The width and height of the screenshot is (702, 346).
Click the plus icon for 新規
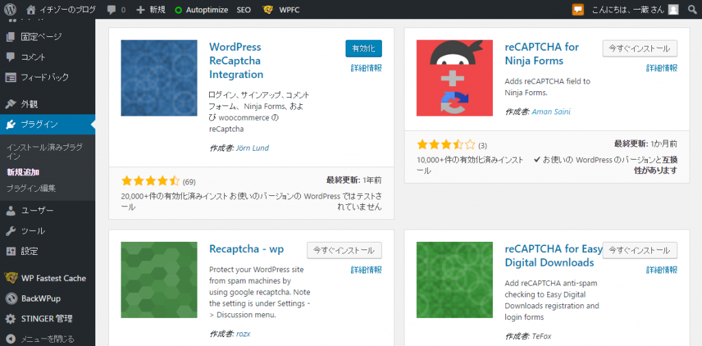tap(141, 10)
